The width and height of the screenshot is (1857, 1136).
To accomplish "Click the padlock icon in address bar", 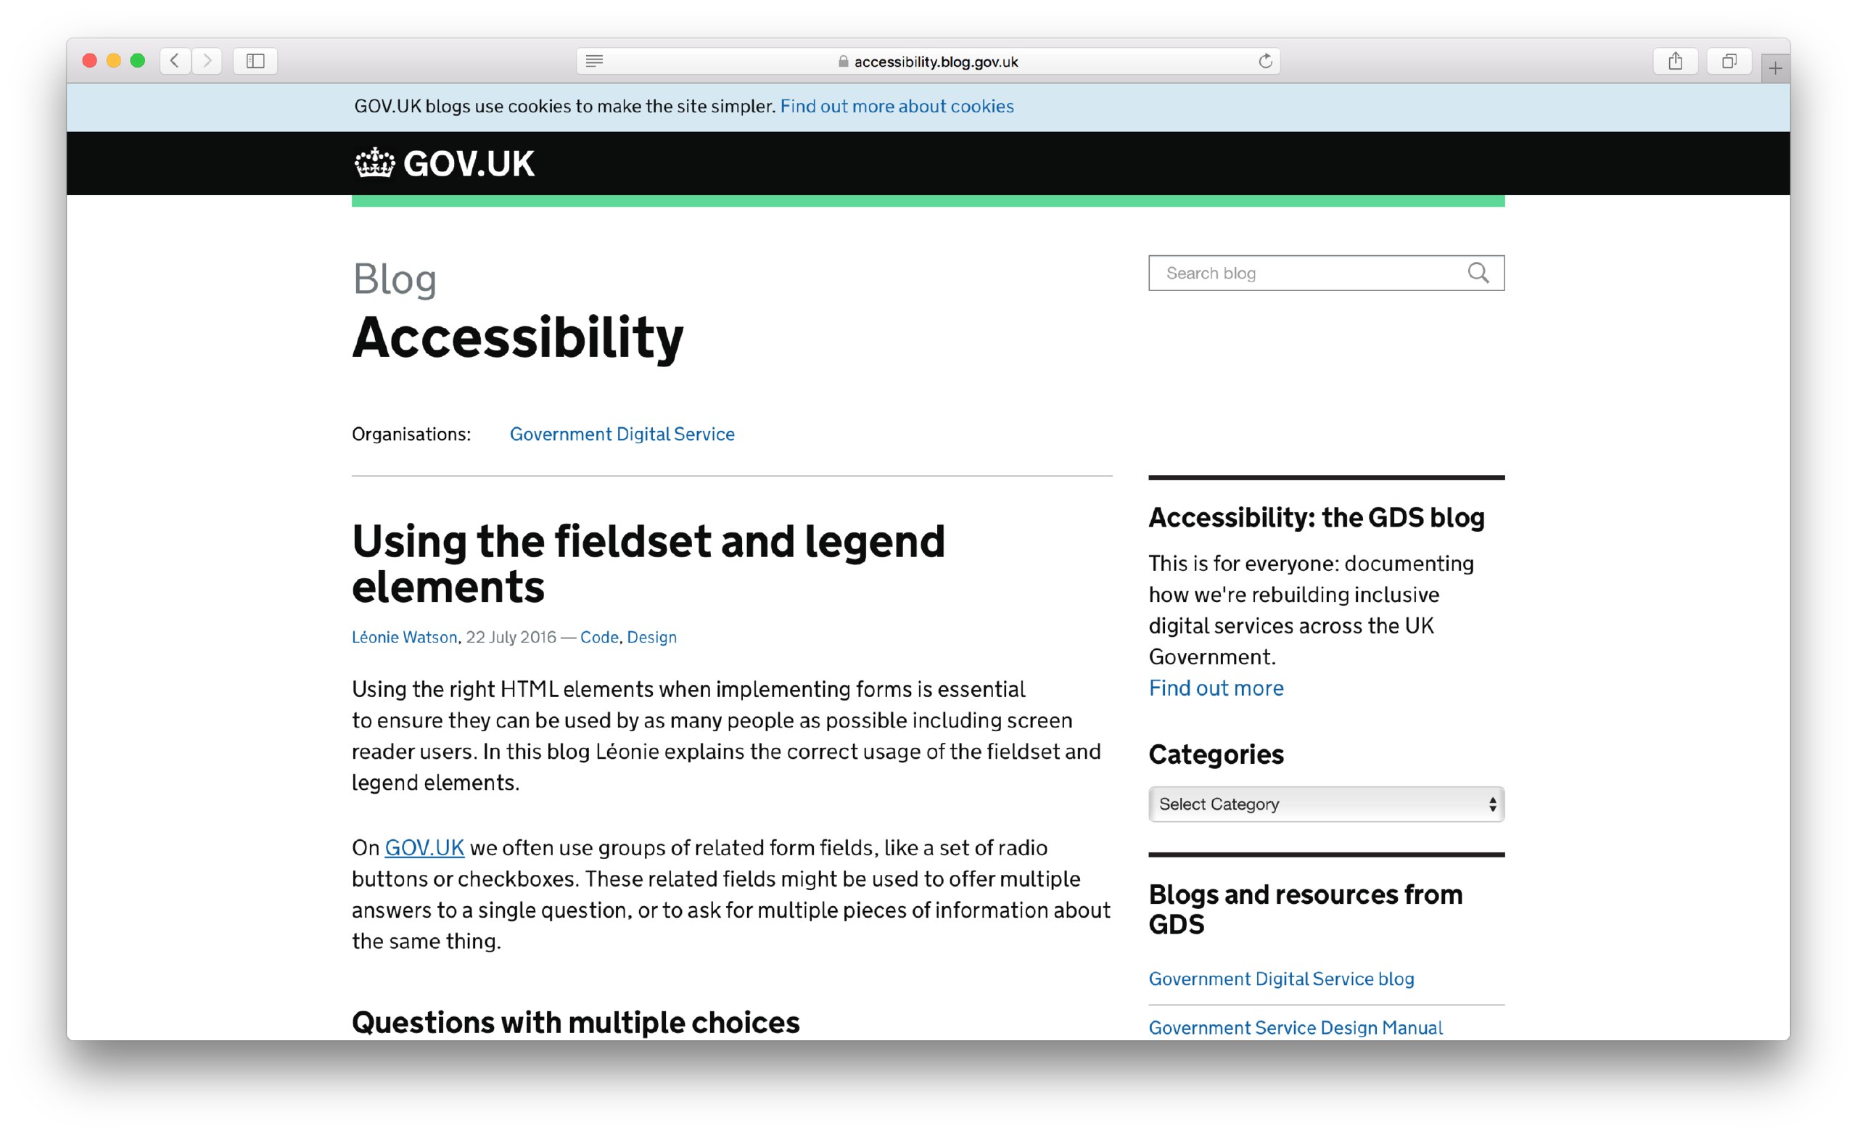I will [844, 62].
